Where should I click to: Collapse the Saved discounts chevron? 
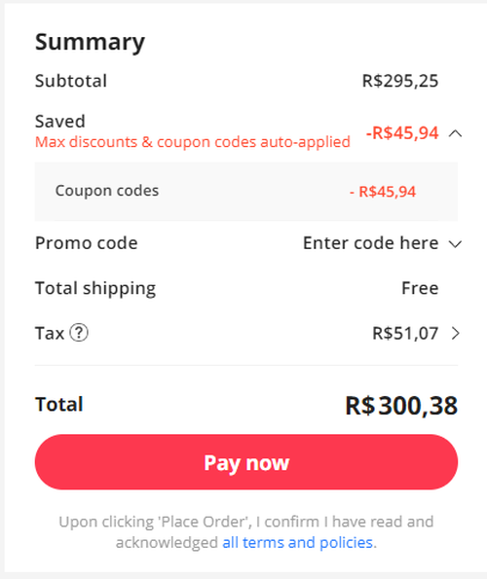(455, 133)
